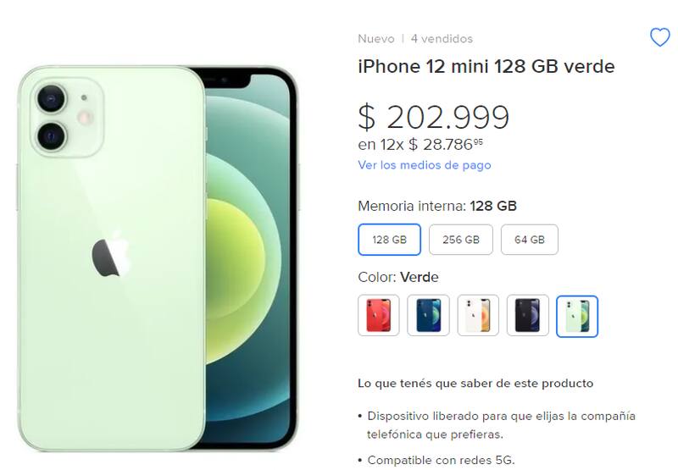
Task: Click the main green iPhone product image
Action: 158,258
